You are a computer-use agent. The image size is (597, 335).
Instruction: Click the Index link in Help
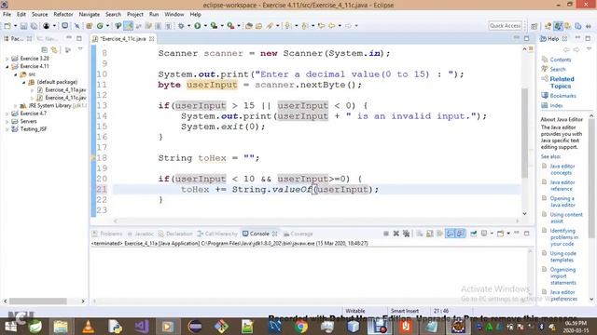click(556, 105)
